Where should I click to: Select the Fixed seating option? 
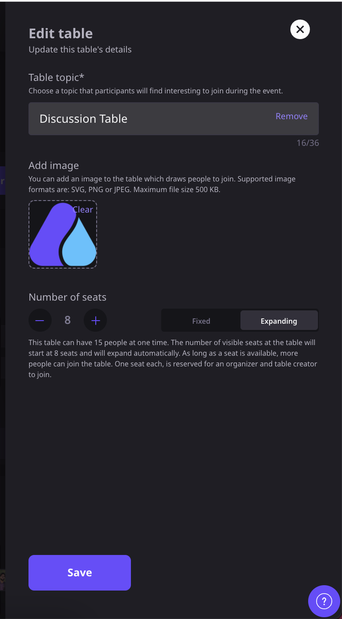coord(201,321)
